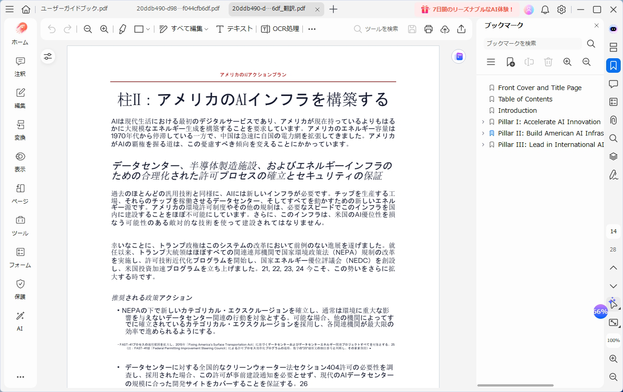Open the Table of Contents bookmark
Viewport: 623px width, 392px height.
point(525,99)
